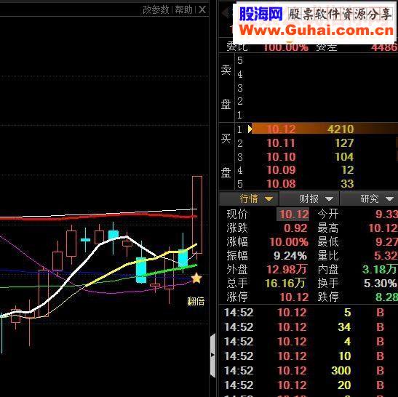Screen dimensions: 398x397
Task: Click the 涨停 value 10.12
Action: click(x=294, y=297)
